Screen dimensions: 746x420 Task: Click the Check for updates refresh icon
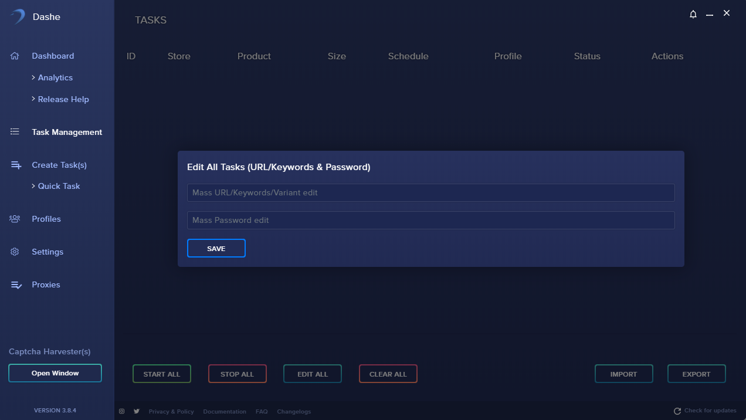click(x=677, y=411)
